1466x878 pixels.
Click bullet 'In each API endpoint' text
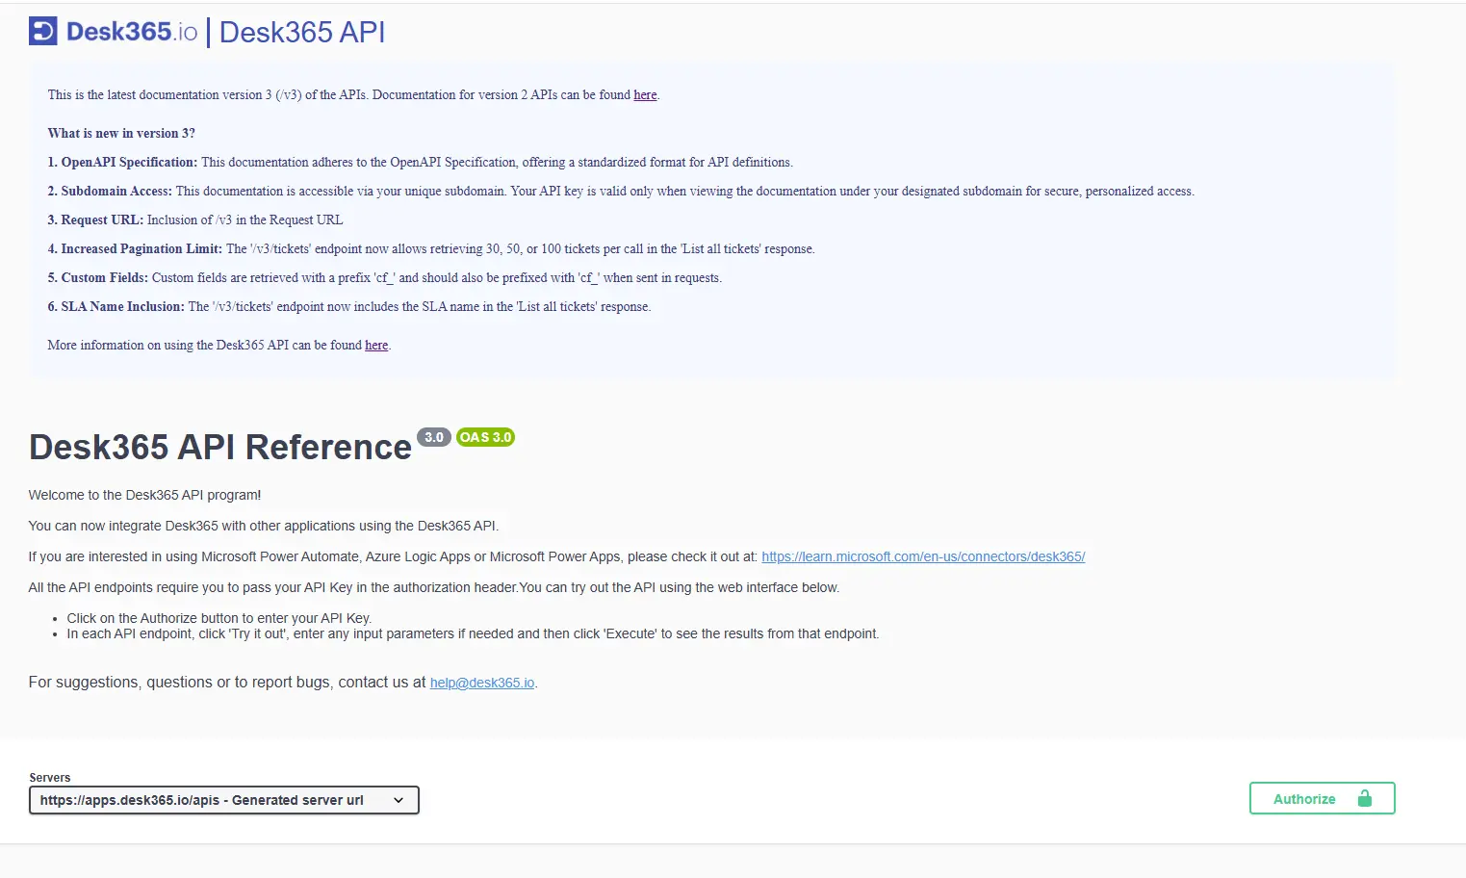473,633
